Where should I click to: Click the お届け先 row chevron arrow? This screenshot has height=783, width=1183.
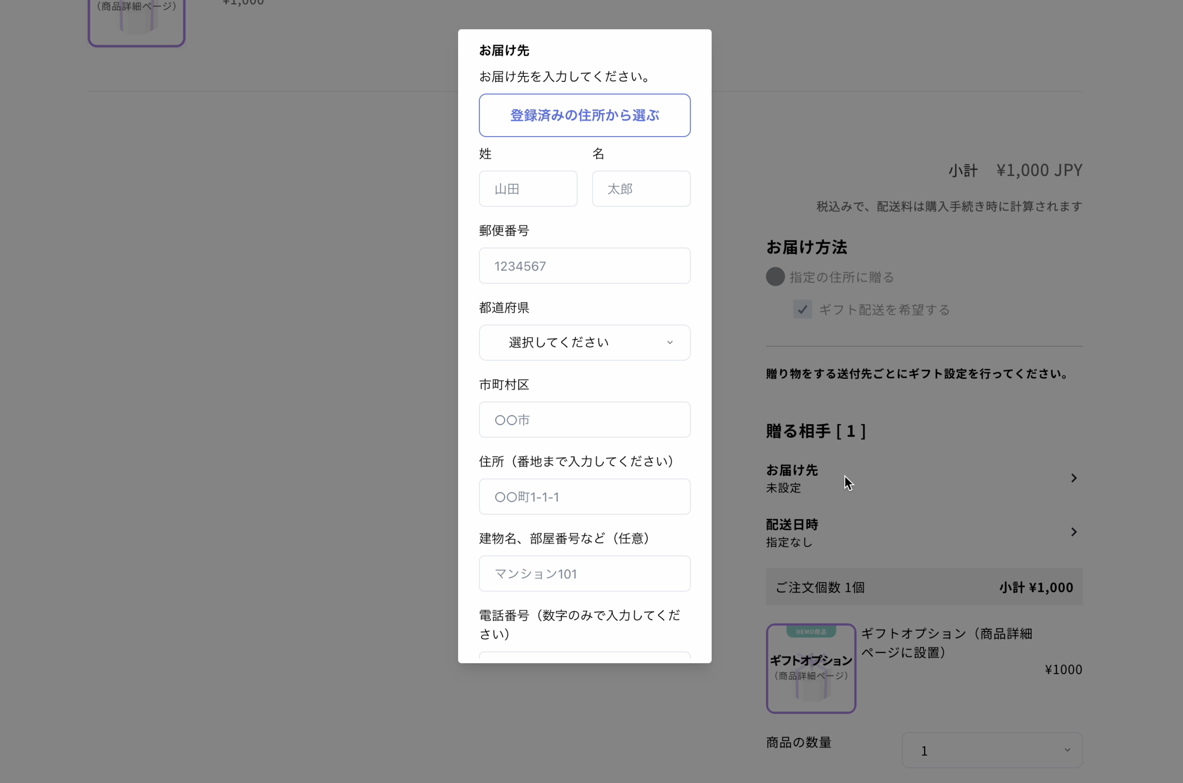click(x=1073, y=478)
